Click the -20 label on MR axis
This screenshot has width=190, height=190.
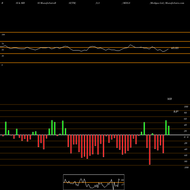(x=185, y=143)
